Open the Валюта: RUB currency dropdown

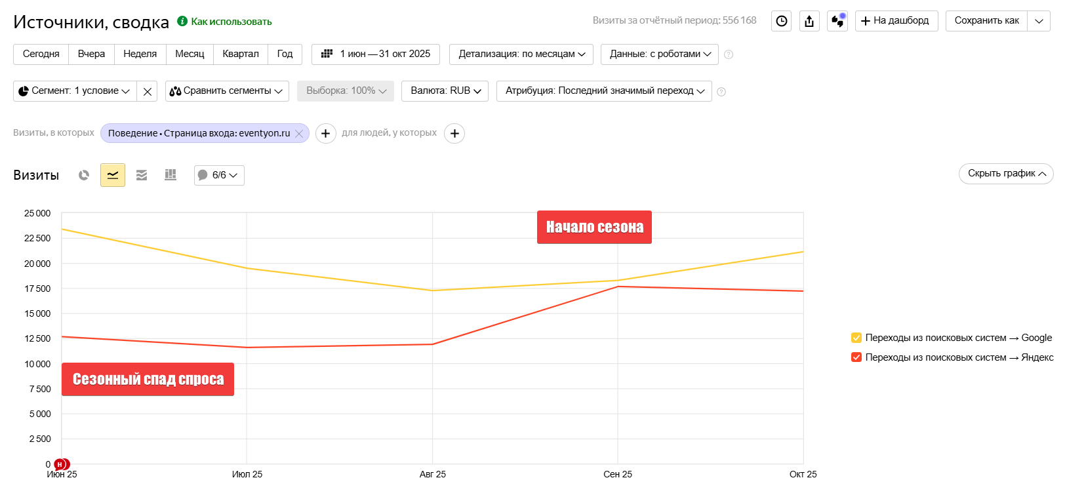tap(445, 90)
